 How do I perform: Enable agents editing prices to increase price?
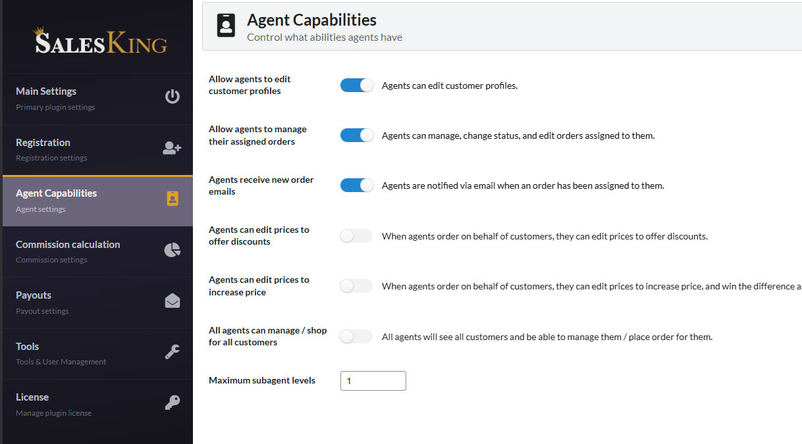356,286
